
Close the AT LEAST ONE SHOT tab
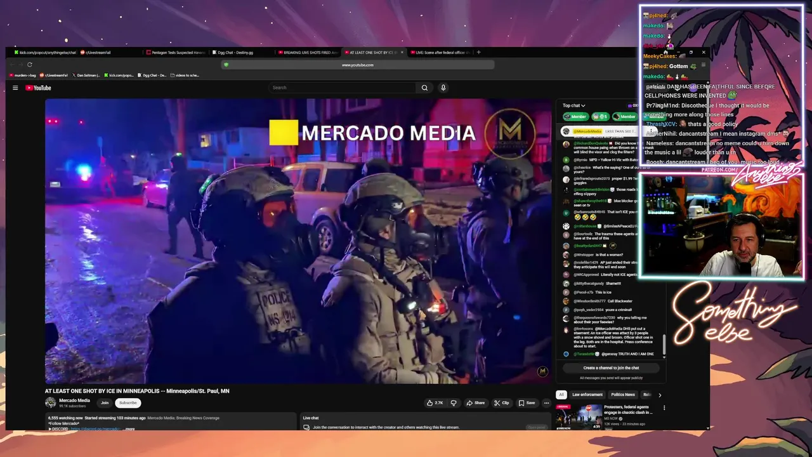pos(402,52)
